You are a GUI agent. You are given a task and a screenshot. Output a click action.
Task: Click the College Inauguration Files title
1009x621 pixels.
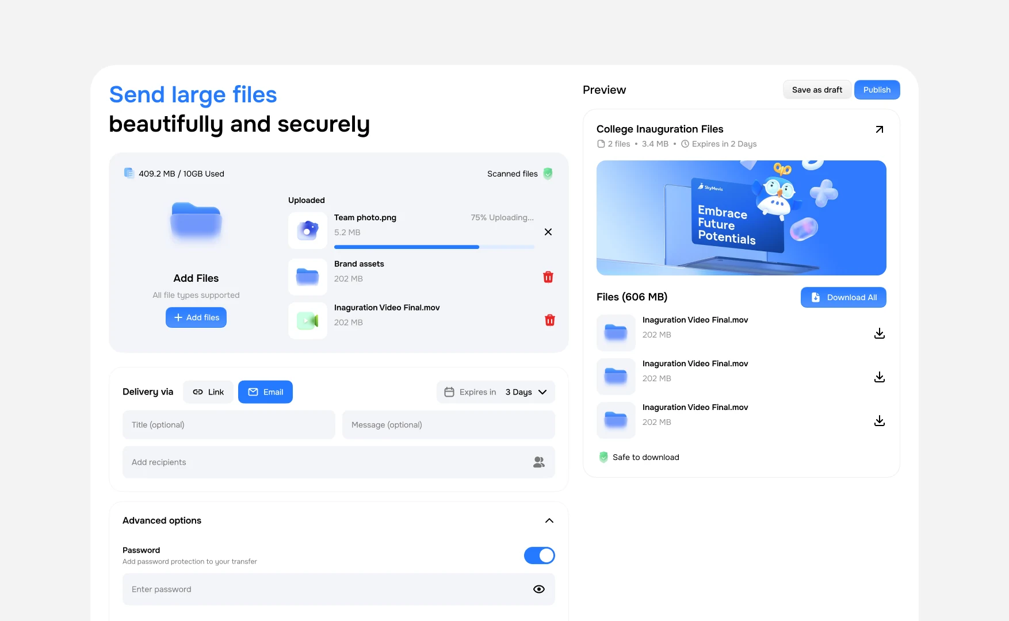(x=660, y=129)
